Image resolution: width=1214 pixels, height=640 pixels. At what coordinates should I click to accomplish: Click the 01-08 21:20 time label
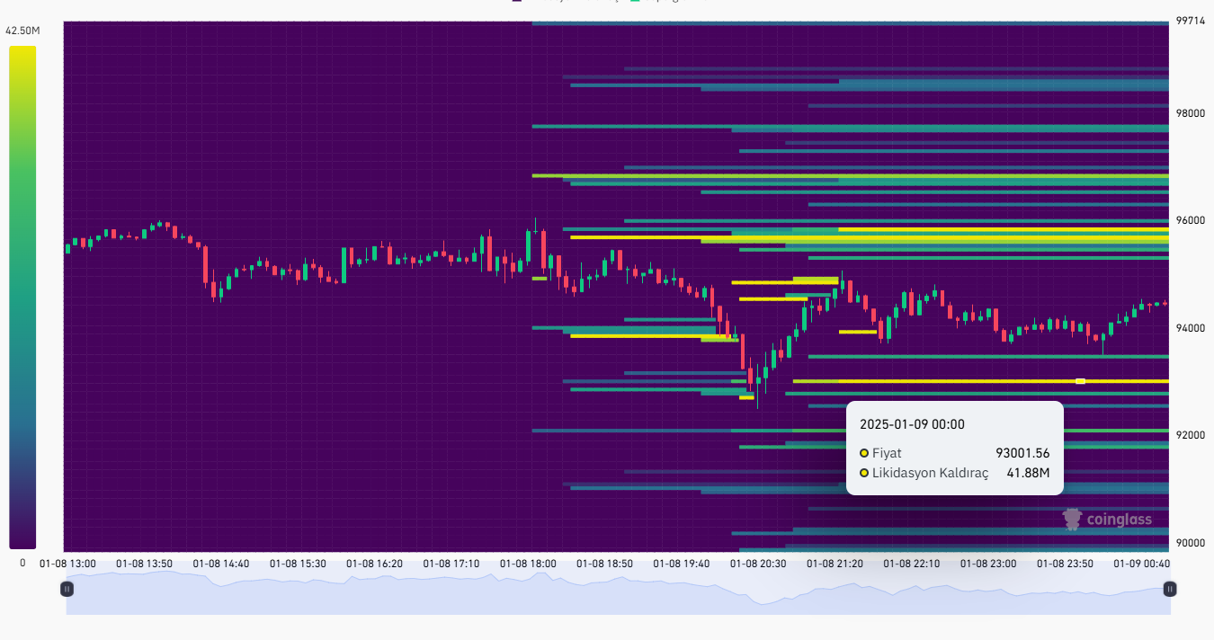[x=835, y=564]
